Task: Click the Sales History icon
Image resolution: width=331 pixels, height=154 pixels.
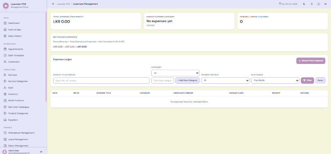Action: point(5,36)
